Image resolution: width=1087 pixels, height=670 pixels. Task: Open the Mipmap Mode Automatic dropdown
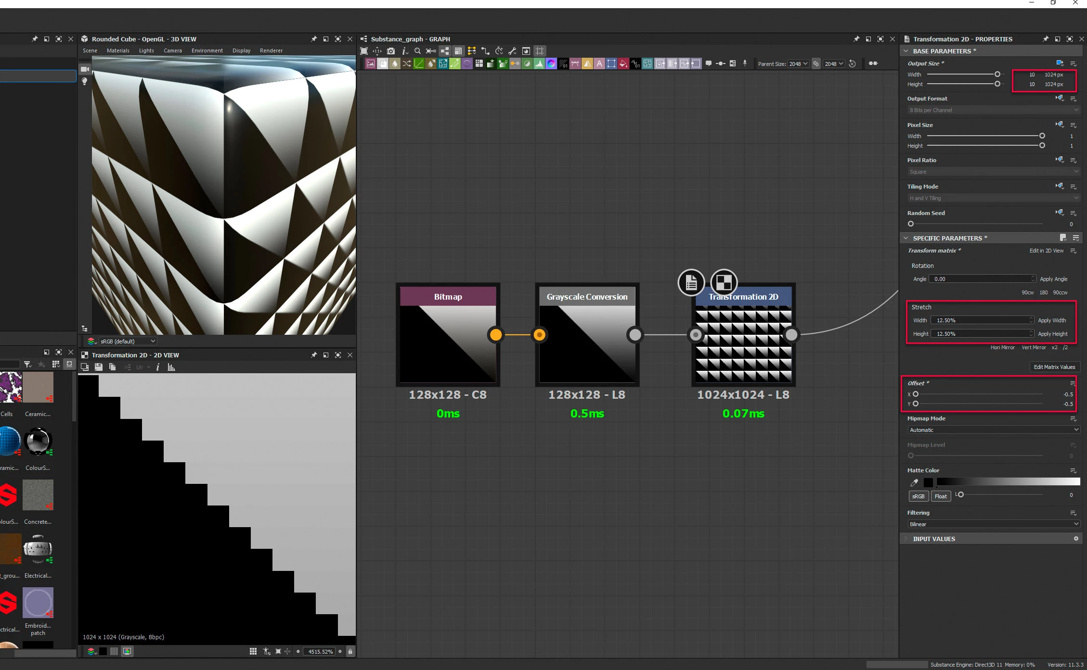[x=994, y=430]
